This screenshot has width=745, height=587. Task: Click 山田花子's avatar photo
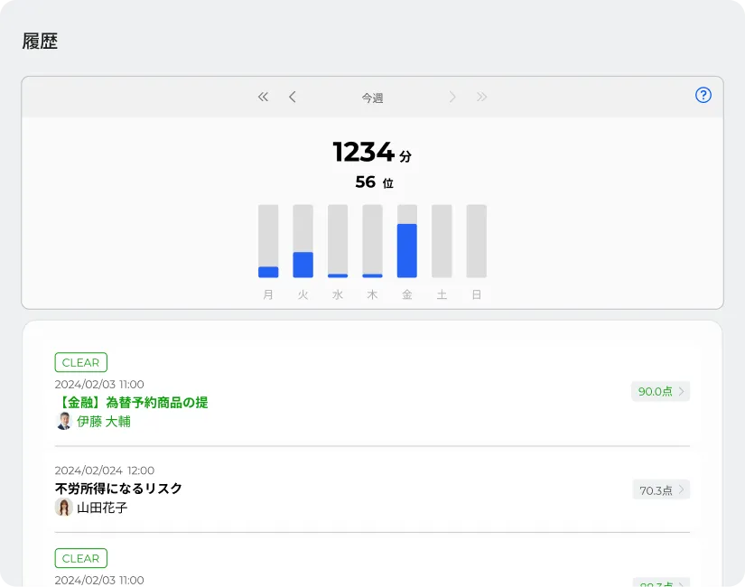click(x=64, y=508)
